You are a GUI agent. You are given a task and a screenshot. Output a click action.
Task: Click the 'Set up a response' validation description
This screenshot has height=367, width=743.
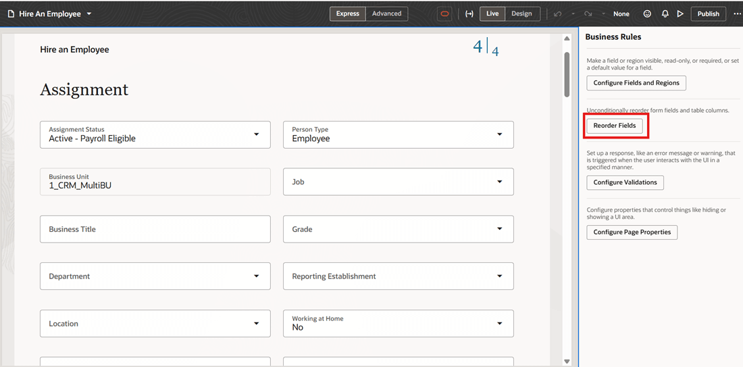point(661,160)
